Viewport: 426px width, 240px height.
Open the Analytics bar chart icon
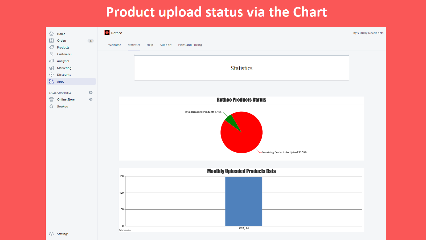(x=52, y=61)
